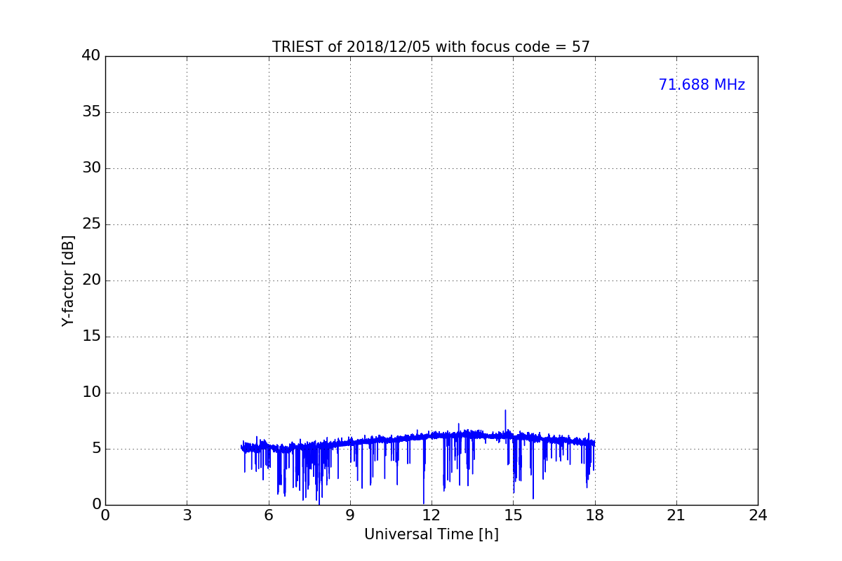842x561 pixels.
Task: Click the y-axis tick label '10'
Action: click(91, 393)
